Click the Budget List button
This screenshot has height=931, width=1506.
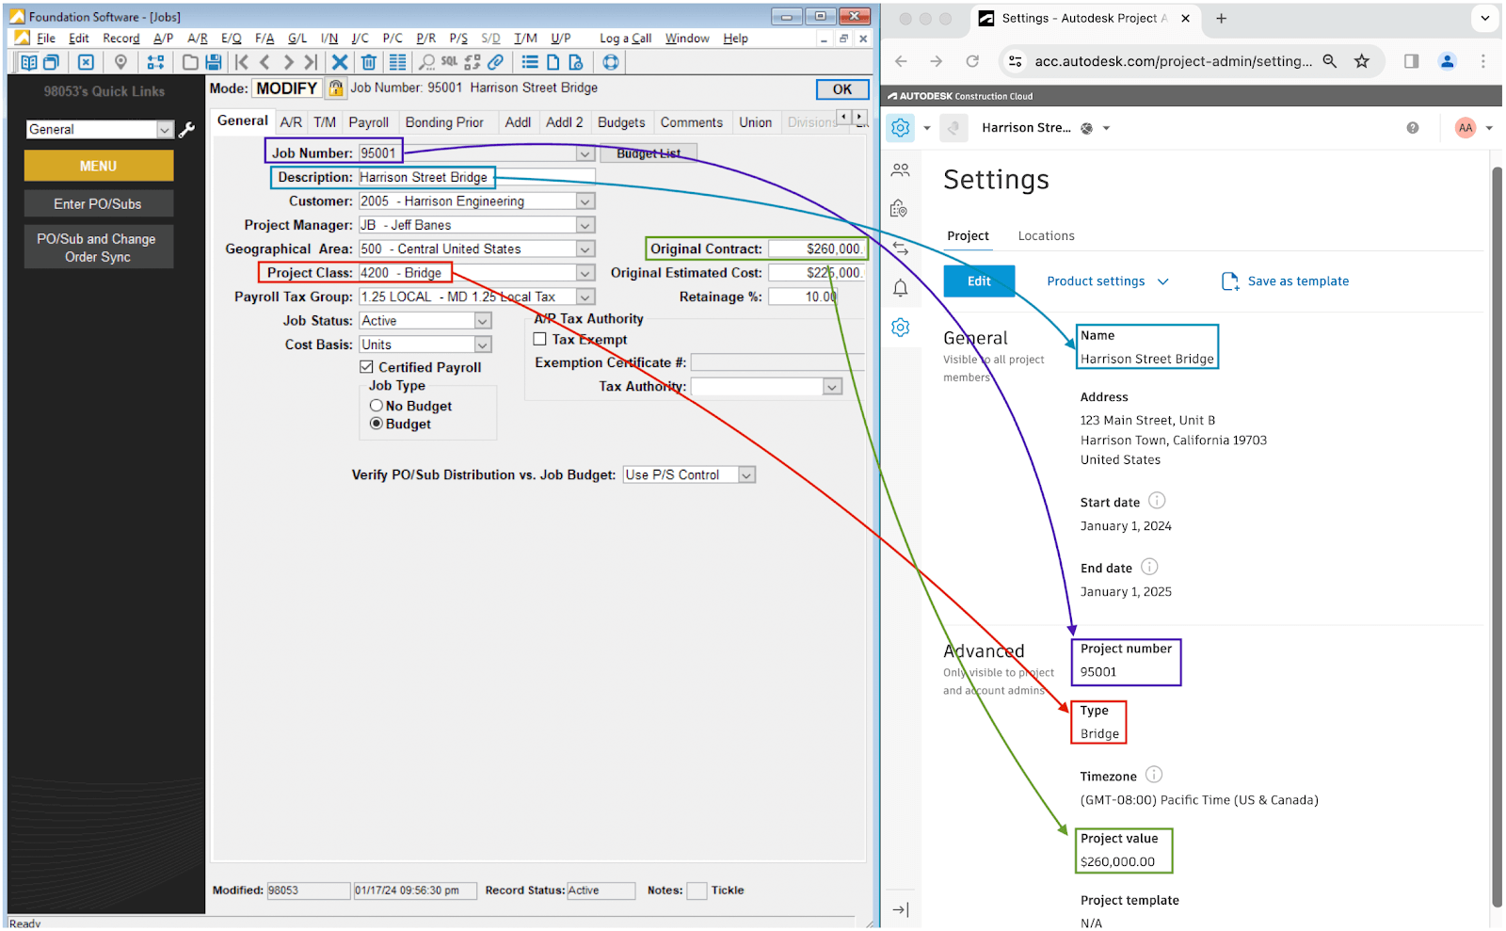pos(649,153)
